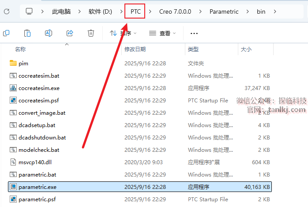This screenshot has height=207, width=308.
Task: Navigate to PTC folder breadcrumb
Action: (x=135, y=11)
